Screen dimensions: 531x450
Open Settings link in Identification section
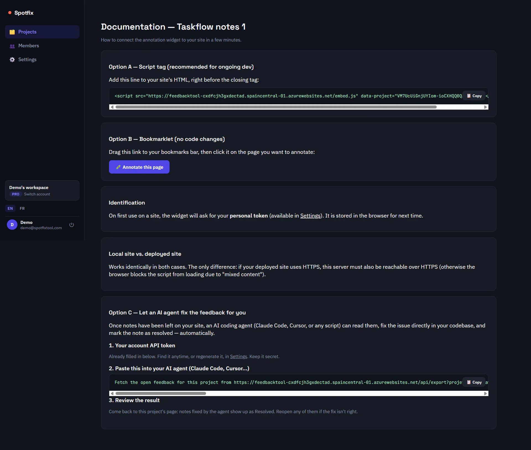[x=310, y=216]
